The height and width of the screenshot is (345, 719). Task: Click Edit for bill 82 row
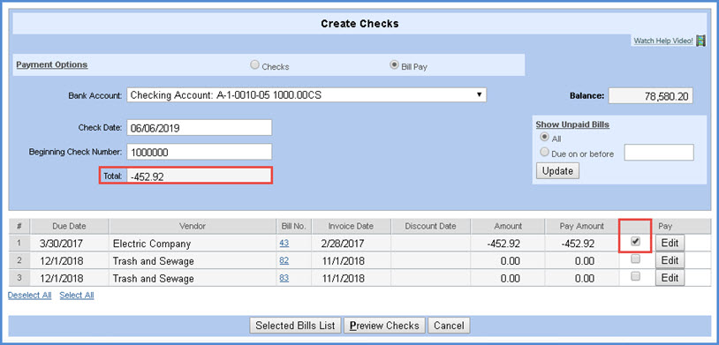point(670,260)
